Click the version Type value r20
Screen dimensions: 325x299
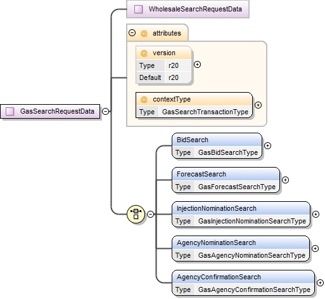click(x=174, y=65)
